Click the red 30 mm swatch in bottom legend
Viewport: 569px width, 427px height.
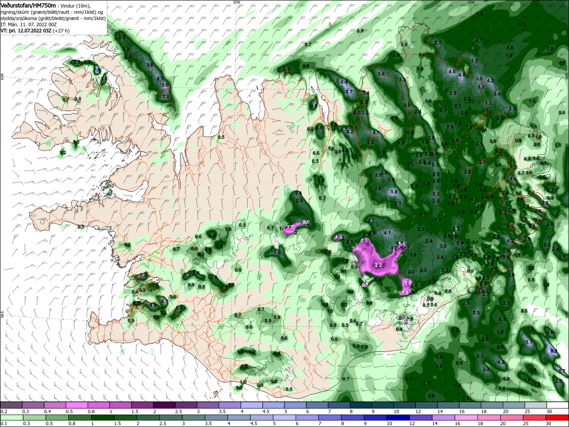[x=558, y=418]
